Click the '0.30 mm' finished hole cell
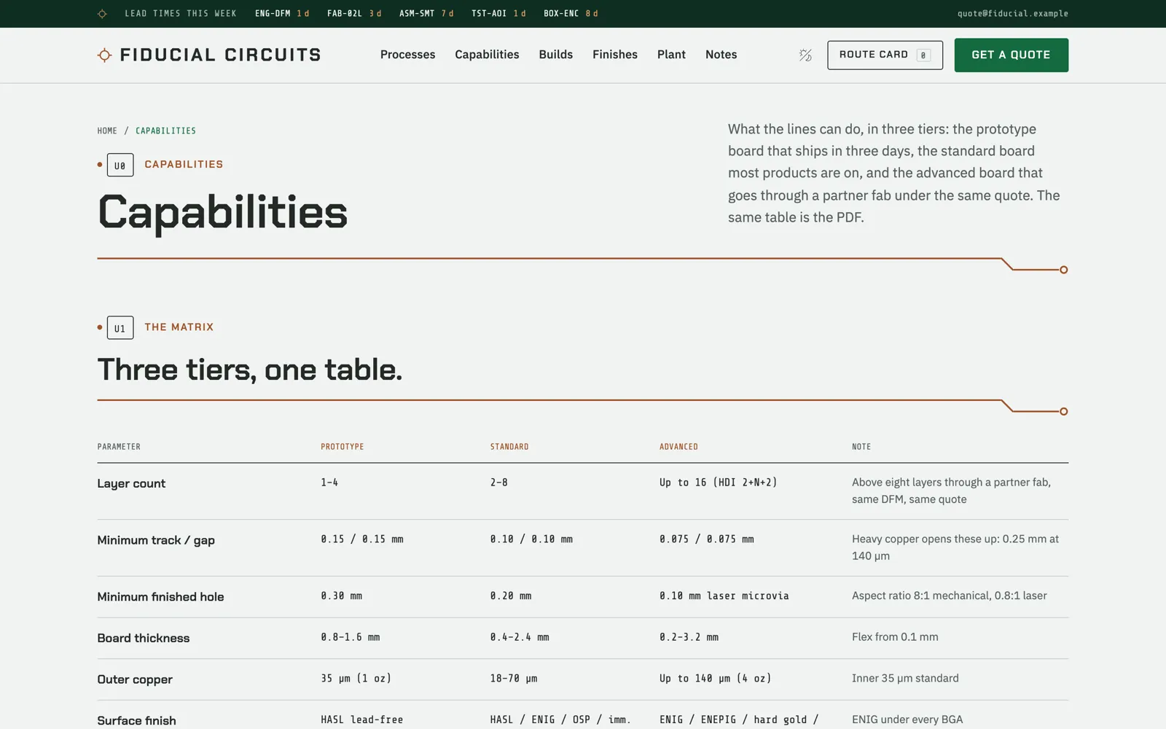The width and height of the screenshot is (1166, 729). pyautogui.click(x=341, y=596)
